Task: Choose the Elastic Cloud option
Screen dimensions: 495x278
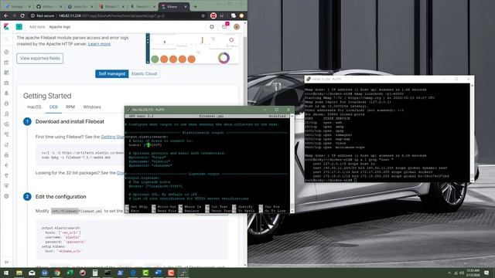Action: pyautogui.click(x=144, y=74)
